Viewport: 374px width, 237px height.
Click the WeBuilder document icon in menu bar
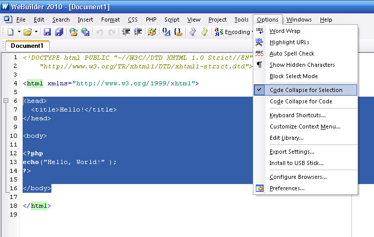pyautogui.click(x=8, y=19)
